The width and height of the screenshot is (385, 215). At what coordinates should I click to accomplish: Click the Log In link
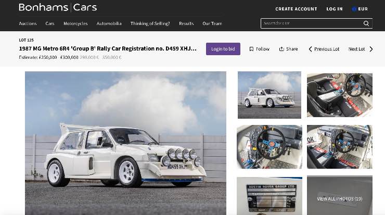[x=335, y=9]
